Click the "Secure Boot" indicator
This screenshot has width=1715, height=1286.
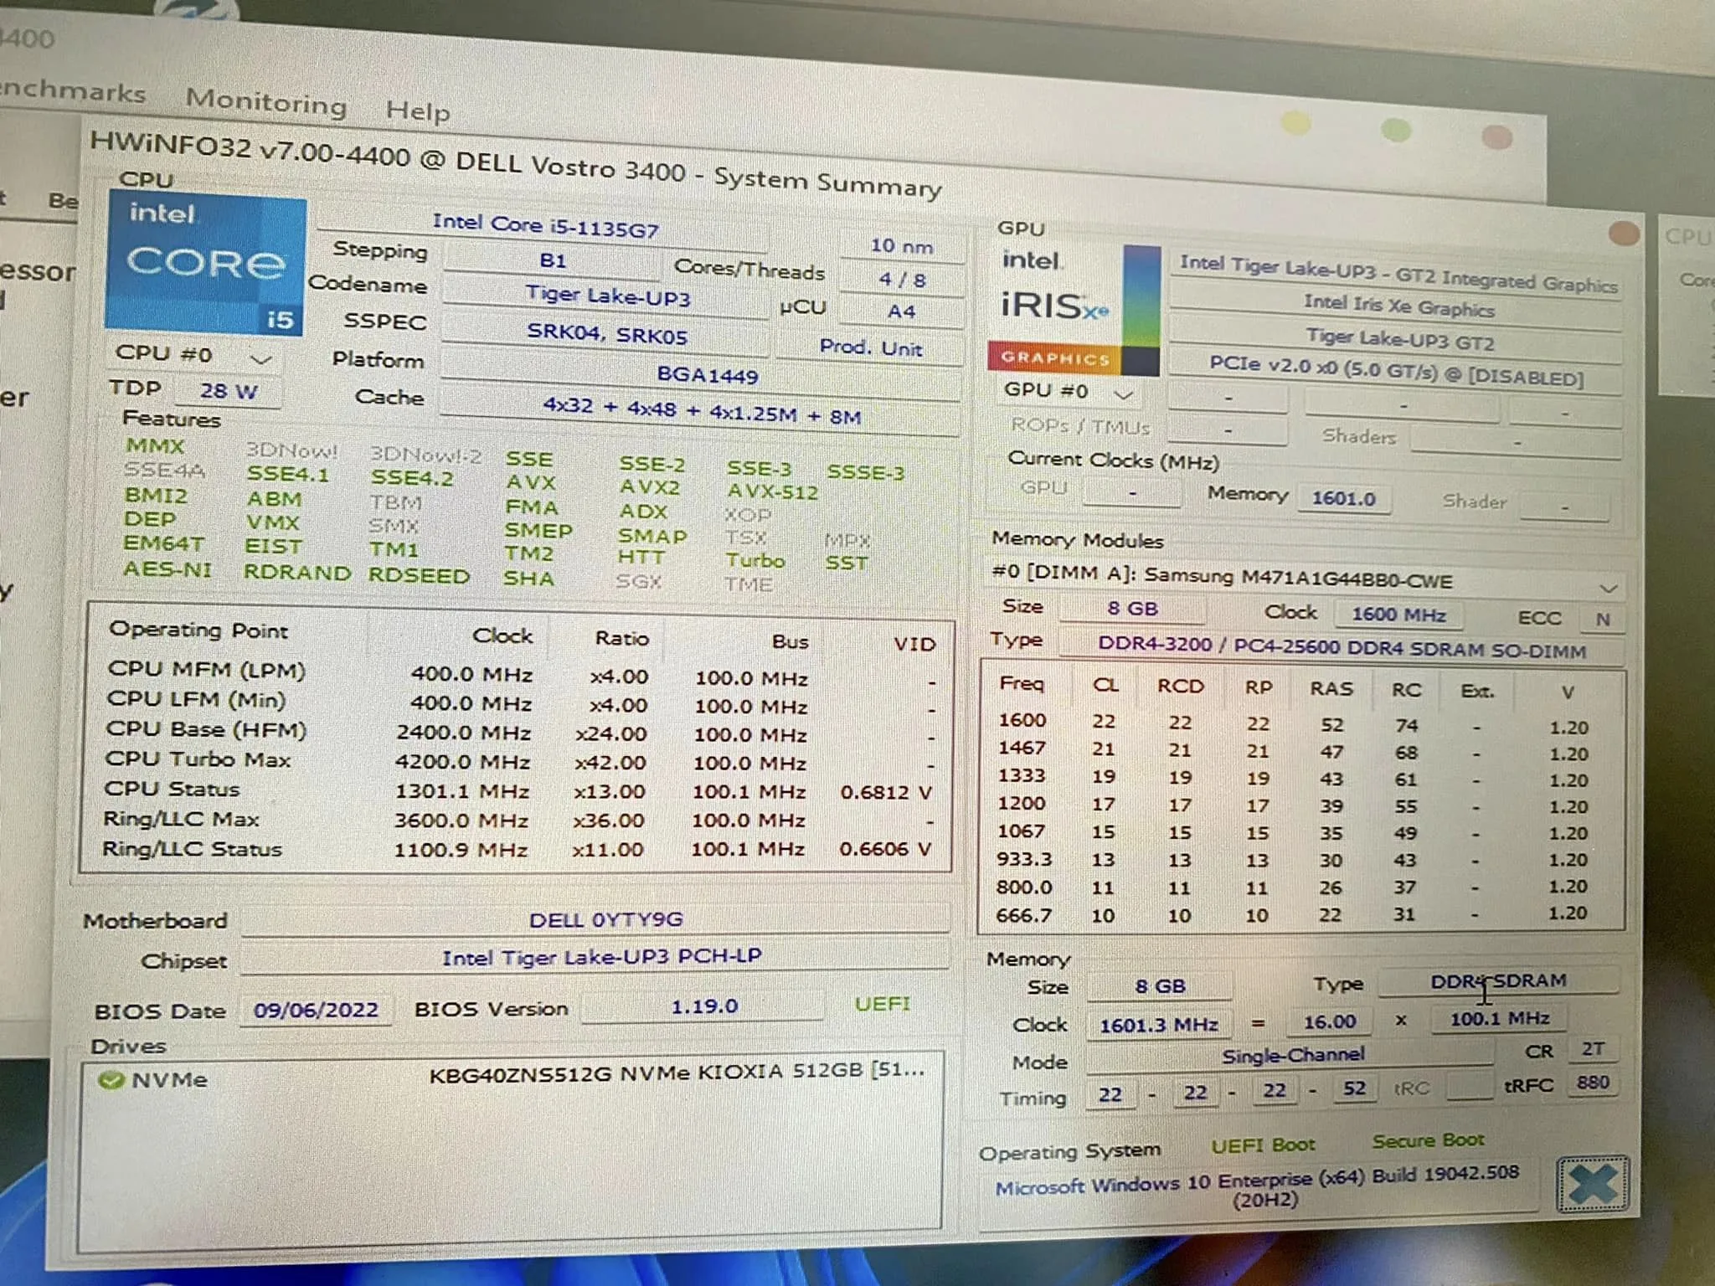(1427, 1140)
